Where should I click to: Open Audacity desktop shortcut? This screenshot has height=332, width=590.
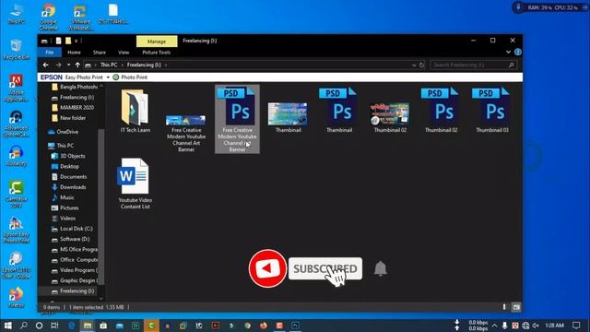(16, 156)
